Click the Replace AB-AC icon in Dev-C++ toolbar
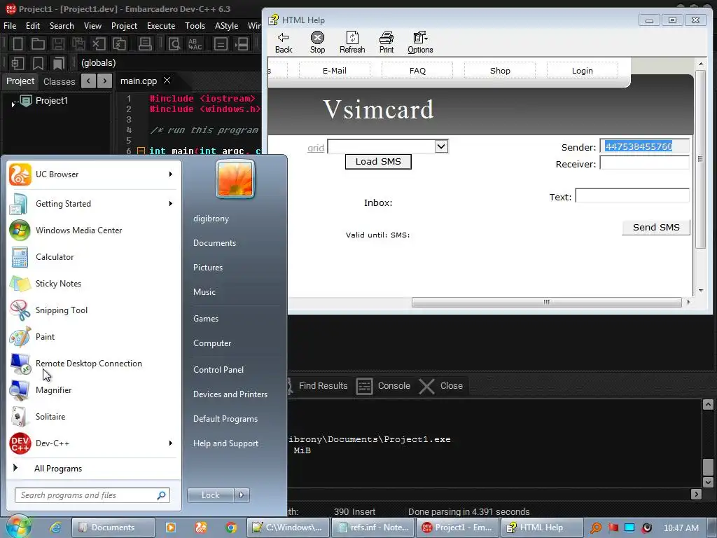717x538 pixels. (x=195, y=44)
